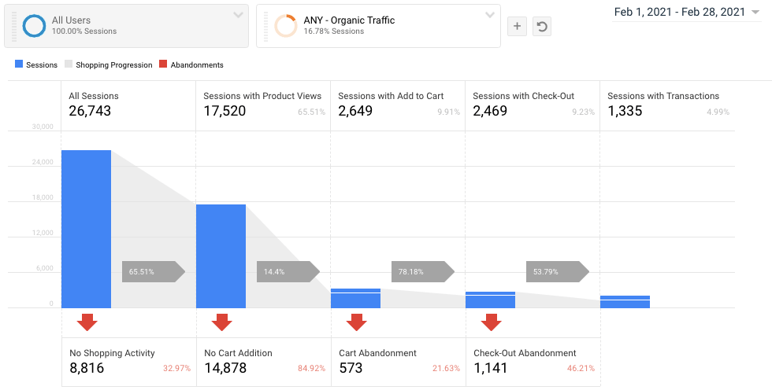Screen dimensions: 772x390
Task: Click the Check-Out Abandonment label
Action: point(525,353)
